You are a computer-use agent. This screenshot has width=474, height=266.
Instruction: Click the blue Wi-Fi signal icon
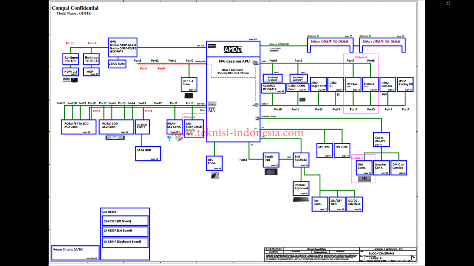tap(170, 138)
